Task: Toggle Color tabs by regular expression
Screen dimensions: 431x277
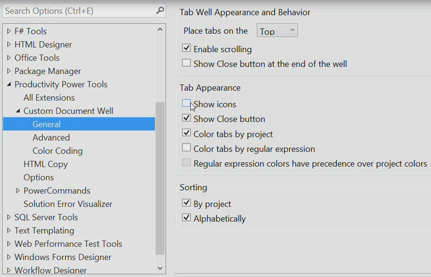Action: tap(186, 148)
